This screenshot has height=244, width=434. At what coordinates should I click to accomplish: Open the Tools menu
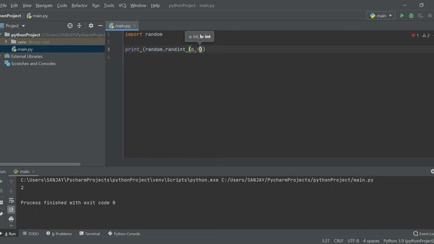coord(108,5)
